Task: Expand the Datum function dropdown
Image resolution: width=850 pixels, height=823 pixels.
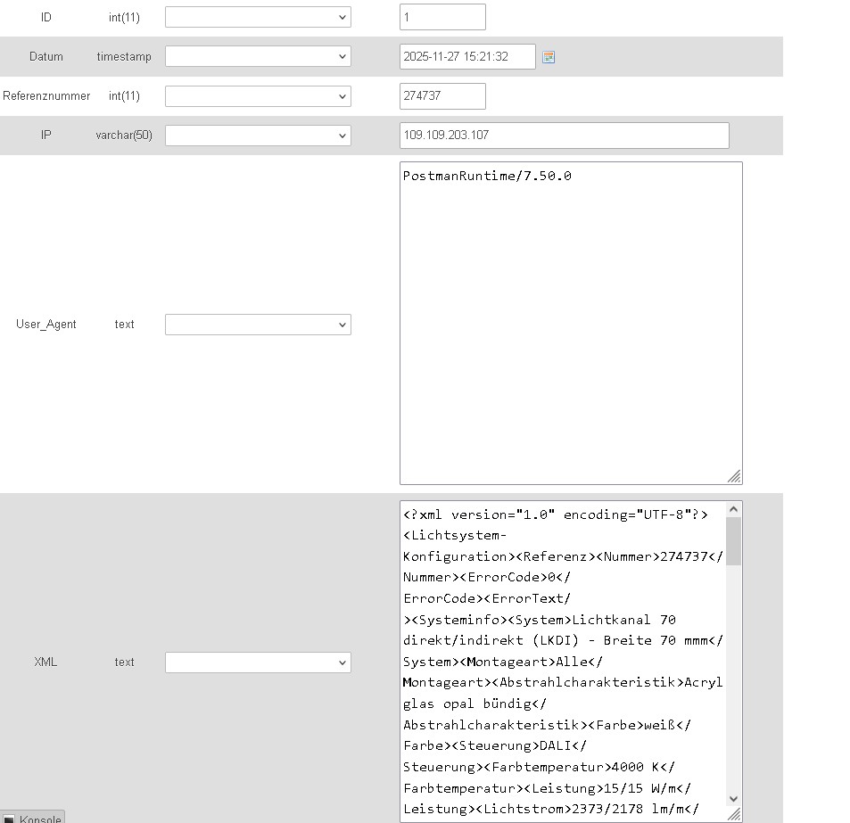Action: [258, 56]
